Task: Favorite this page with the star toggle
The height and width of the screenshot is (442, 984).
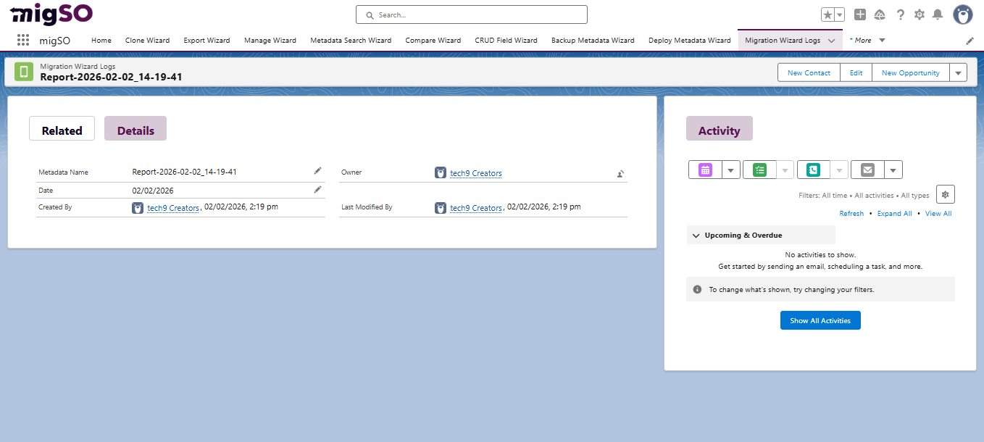Action: pyautogui.click(x=827, y=14)
